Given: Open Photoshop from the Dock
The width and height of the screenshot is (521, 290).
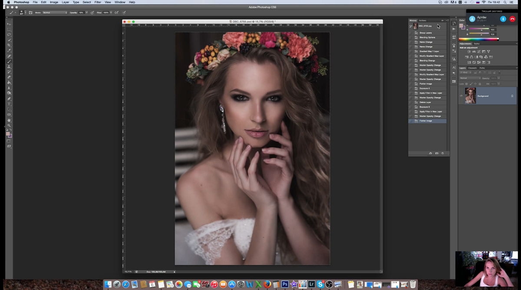Looking at the screenshot, I should (x=285, y=284).
